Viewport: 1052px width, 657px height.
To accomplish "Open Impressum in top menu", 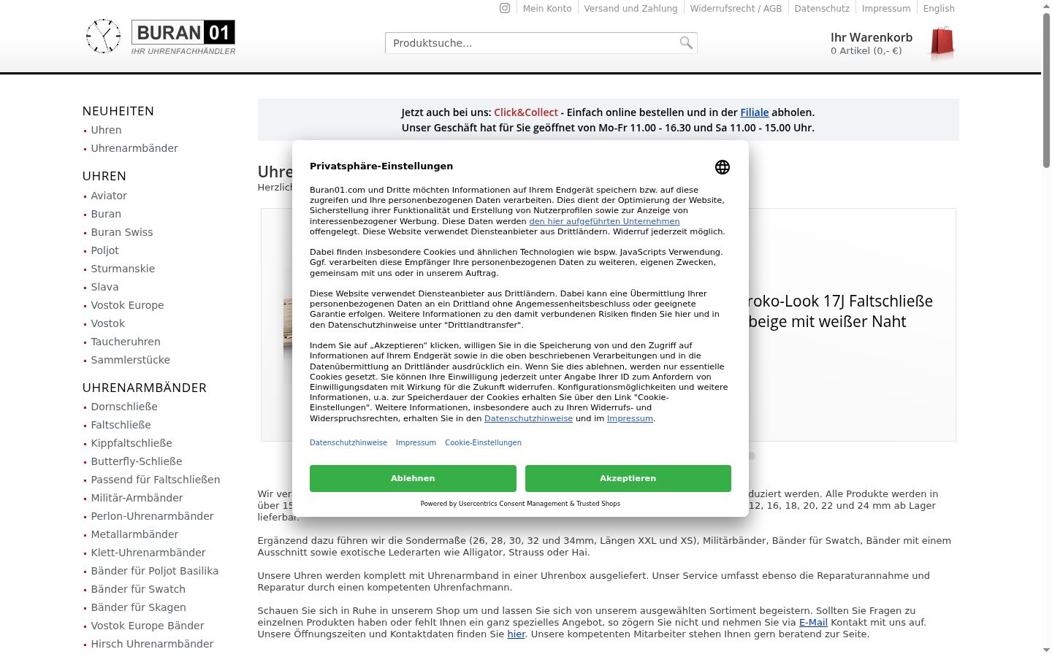I will coord(886,9).
